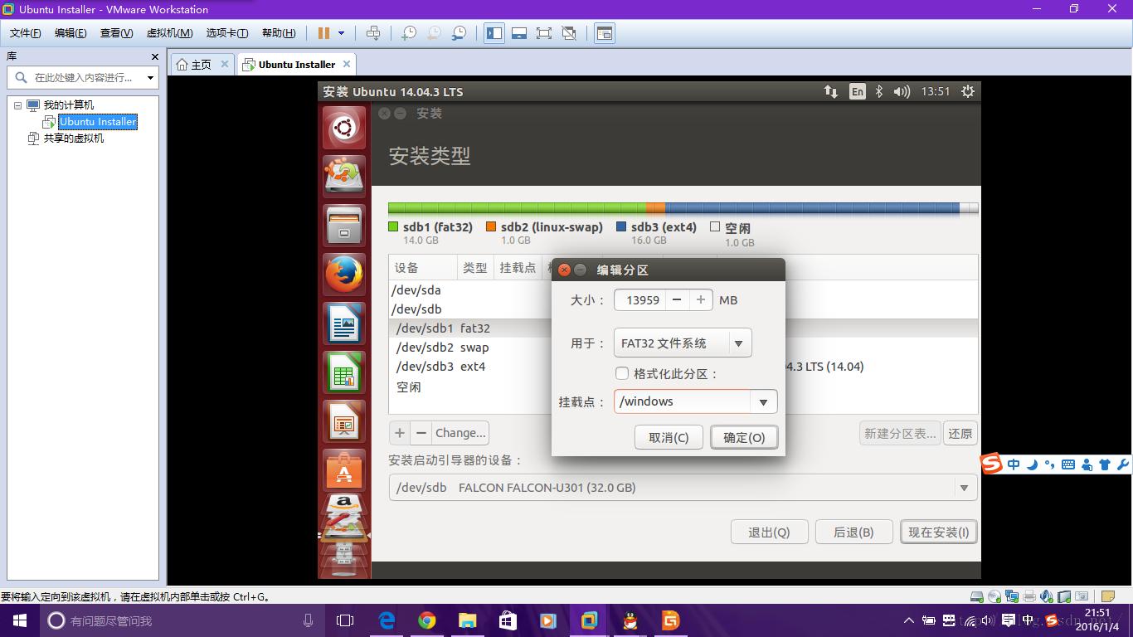The image size is (1133, 637).
Task: Launch LibreOffice Calc from the launcher
Action: point(343,372)
